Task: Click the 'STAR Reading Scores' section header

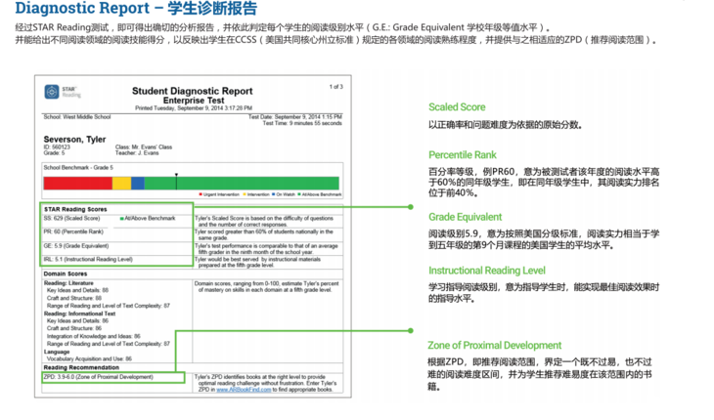Action: click(x=75, y=210)
